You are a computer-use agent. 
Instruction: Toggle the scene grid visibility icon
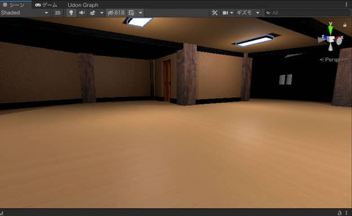pos(131,13)
